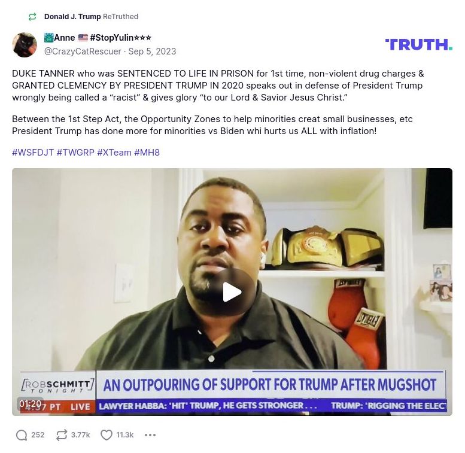Image resolution: width=465 pixels, height=453 pixels.
Task: Click the Donald J. Trump name link
Action: coord(72,17)
